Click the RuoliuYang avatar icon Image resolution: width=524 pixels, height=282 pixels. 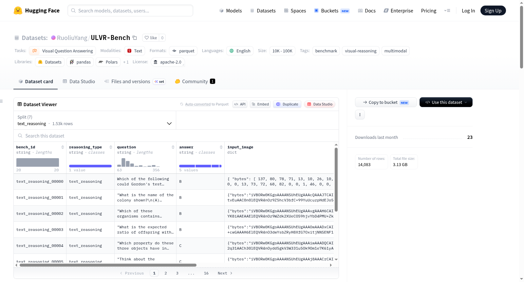pos(53,38)
